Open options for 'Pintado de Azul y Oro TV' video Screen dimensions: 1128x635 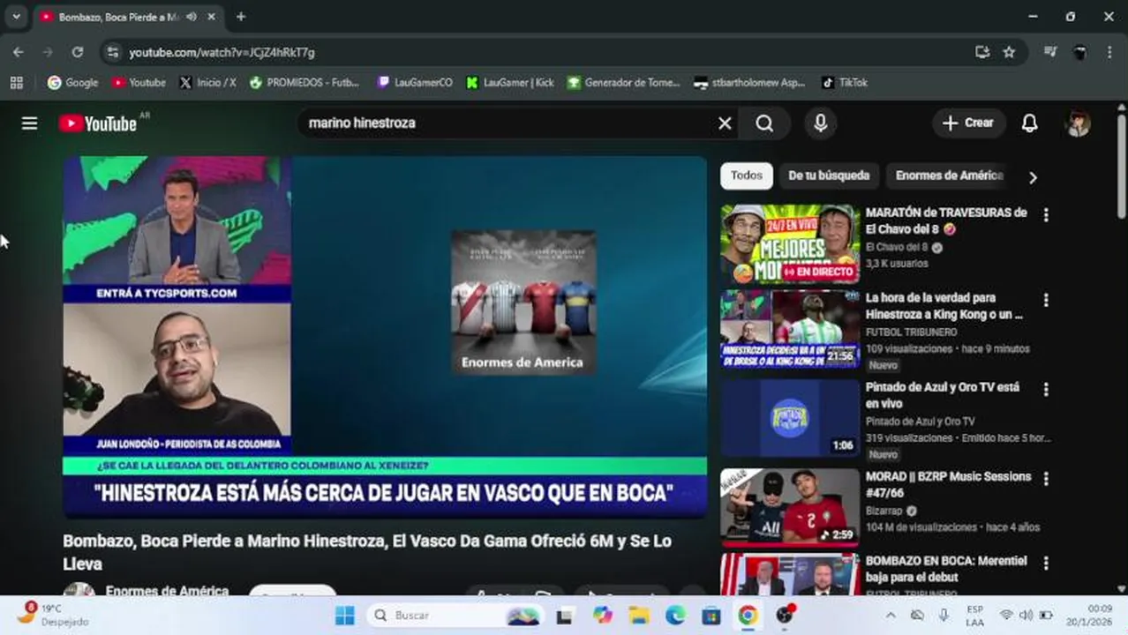(x=1046, y=390)
